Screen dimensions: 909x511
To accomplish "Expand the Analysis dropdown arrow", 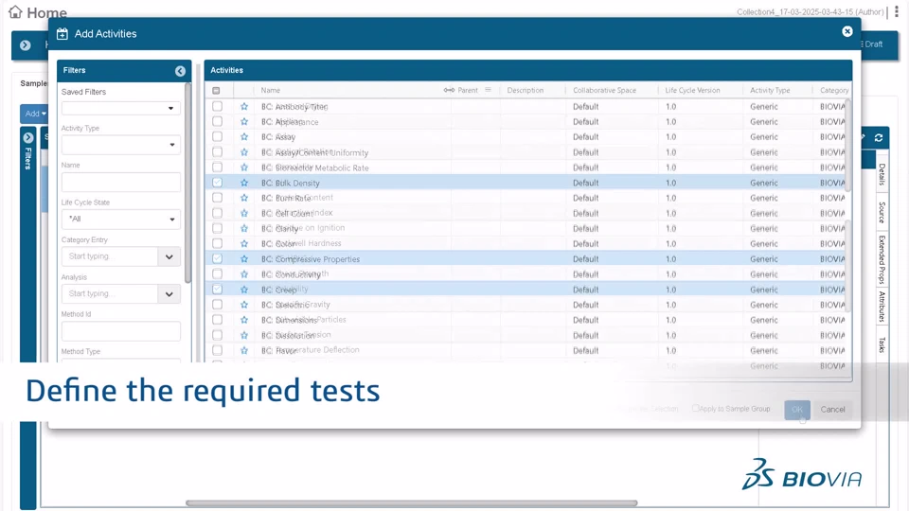I will 169,293.
